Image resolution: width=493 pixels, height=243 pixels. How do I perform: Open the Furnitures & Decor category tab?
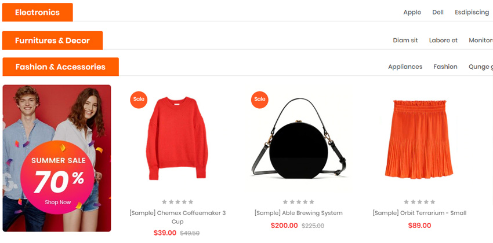point(53,41)
